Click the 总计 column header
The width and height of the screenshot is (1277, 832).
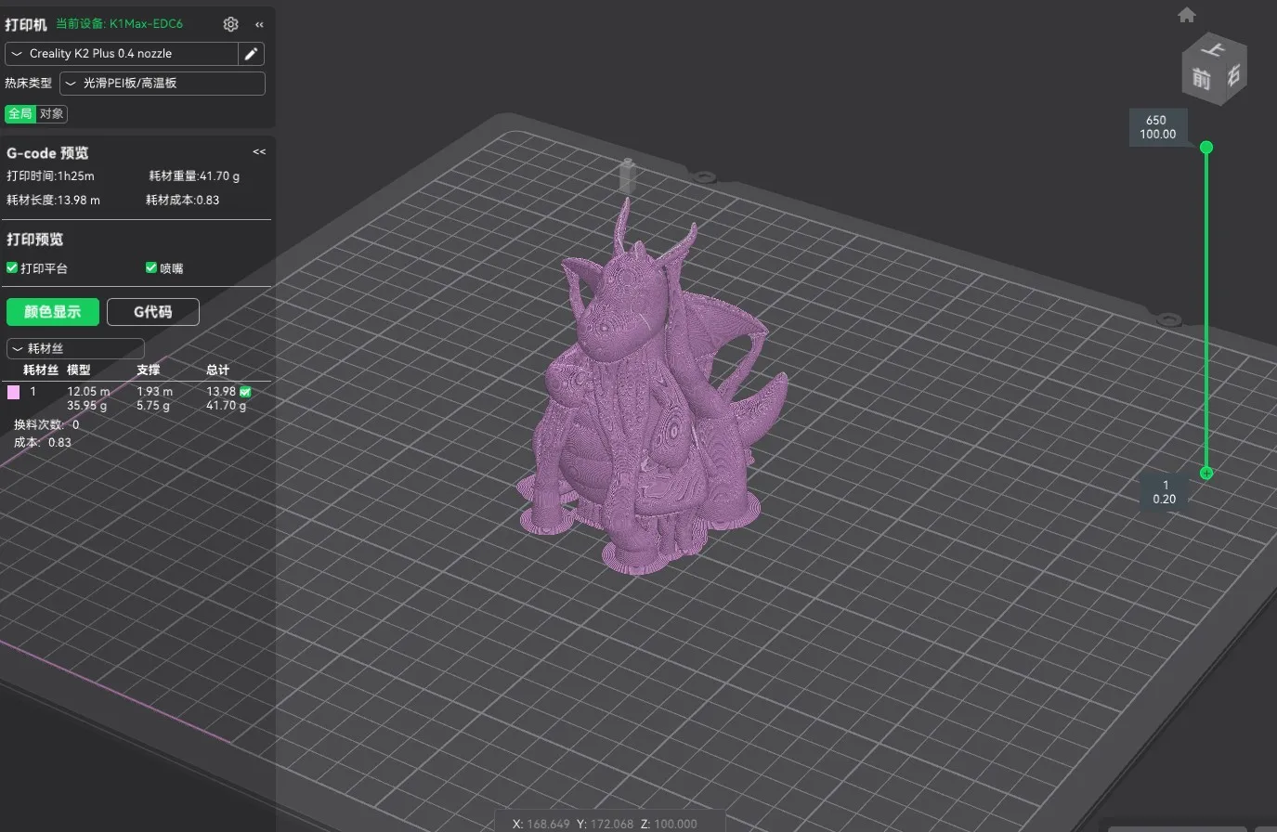218,370
